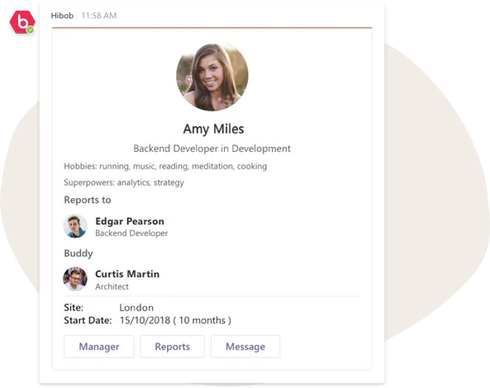Click Edgar's Backend Developer title
This screenshot has width=490, height=388.
click(131, 233)
